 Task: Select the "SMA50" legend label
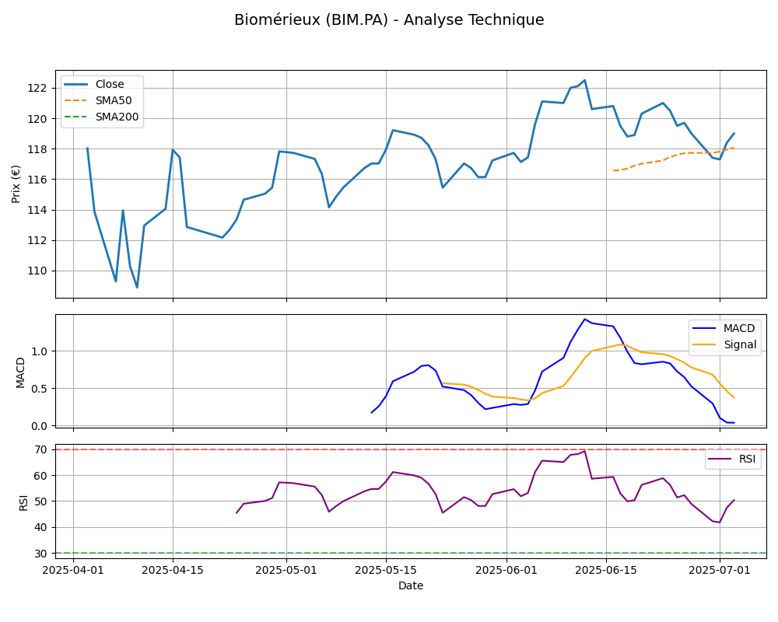(x=114, y=101)
